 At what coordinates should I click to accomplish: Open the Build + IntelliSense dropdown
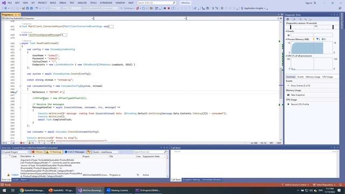(x=106, y=152)
